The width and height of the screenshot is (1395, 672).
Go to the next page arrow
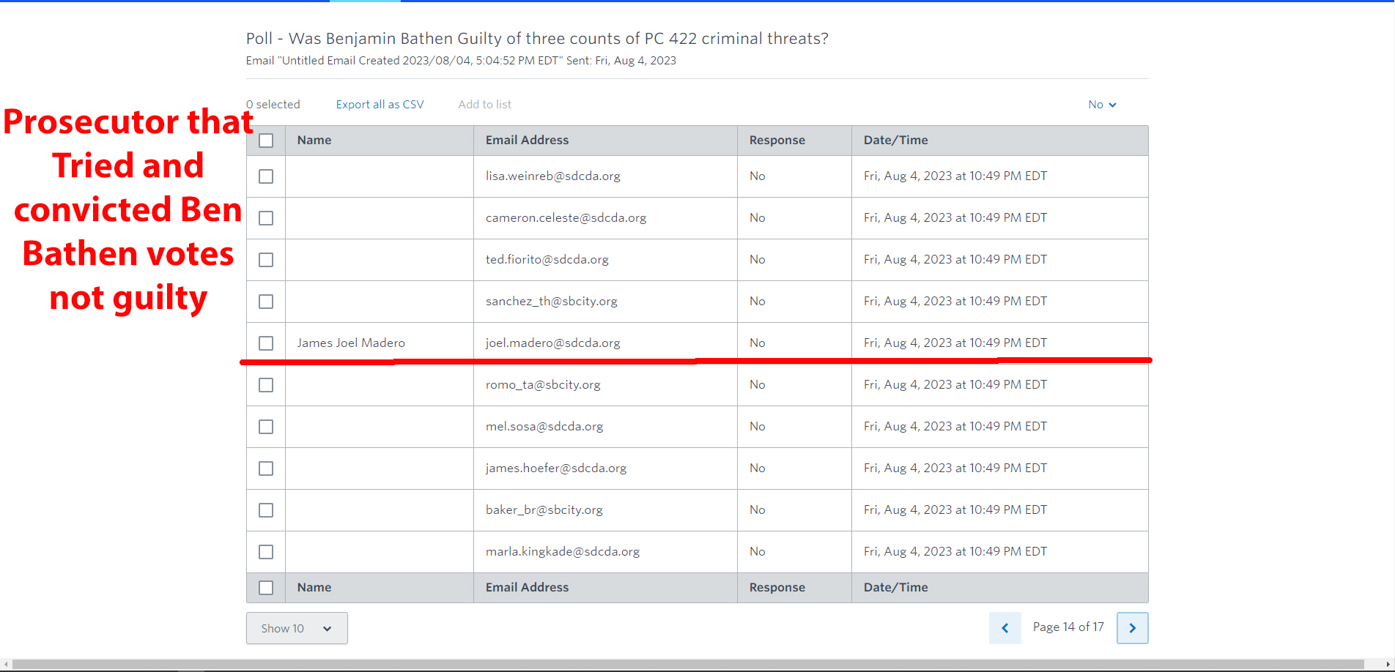point(1132,628)
